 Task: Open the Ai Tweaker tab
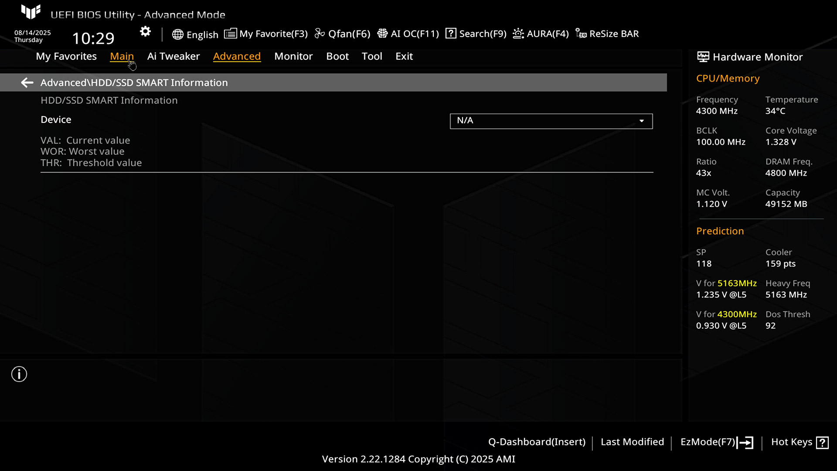173,56
